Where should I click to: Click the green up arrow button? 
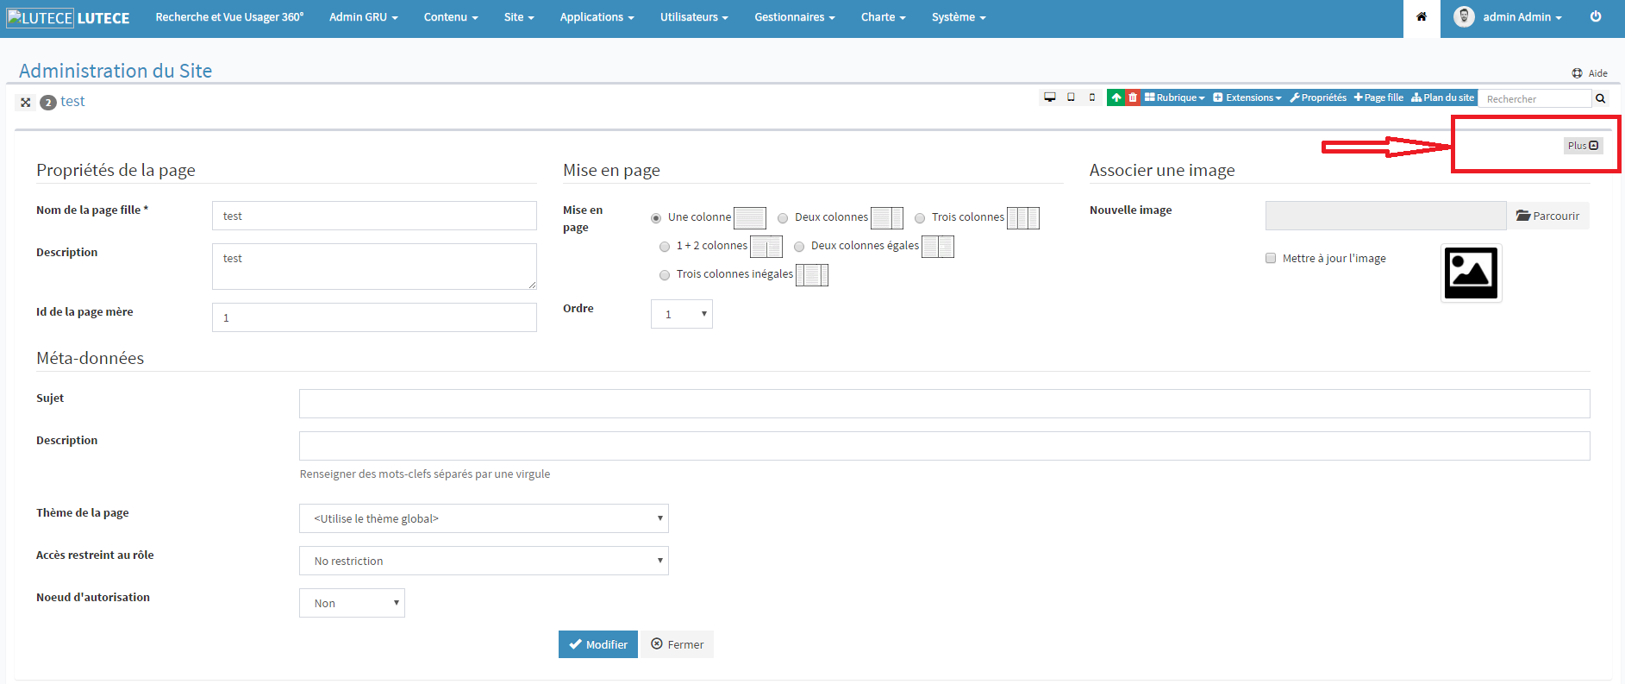[1116, 97]
